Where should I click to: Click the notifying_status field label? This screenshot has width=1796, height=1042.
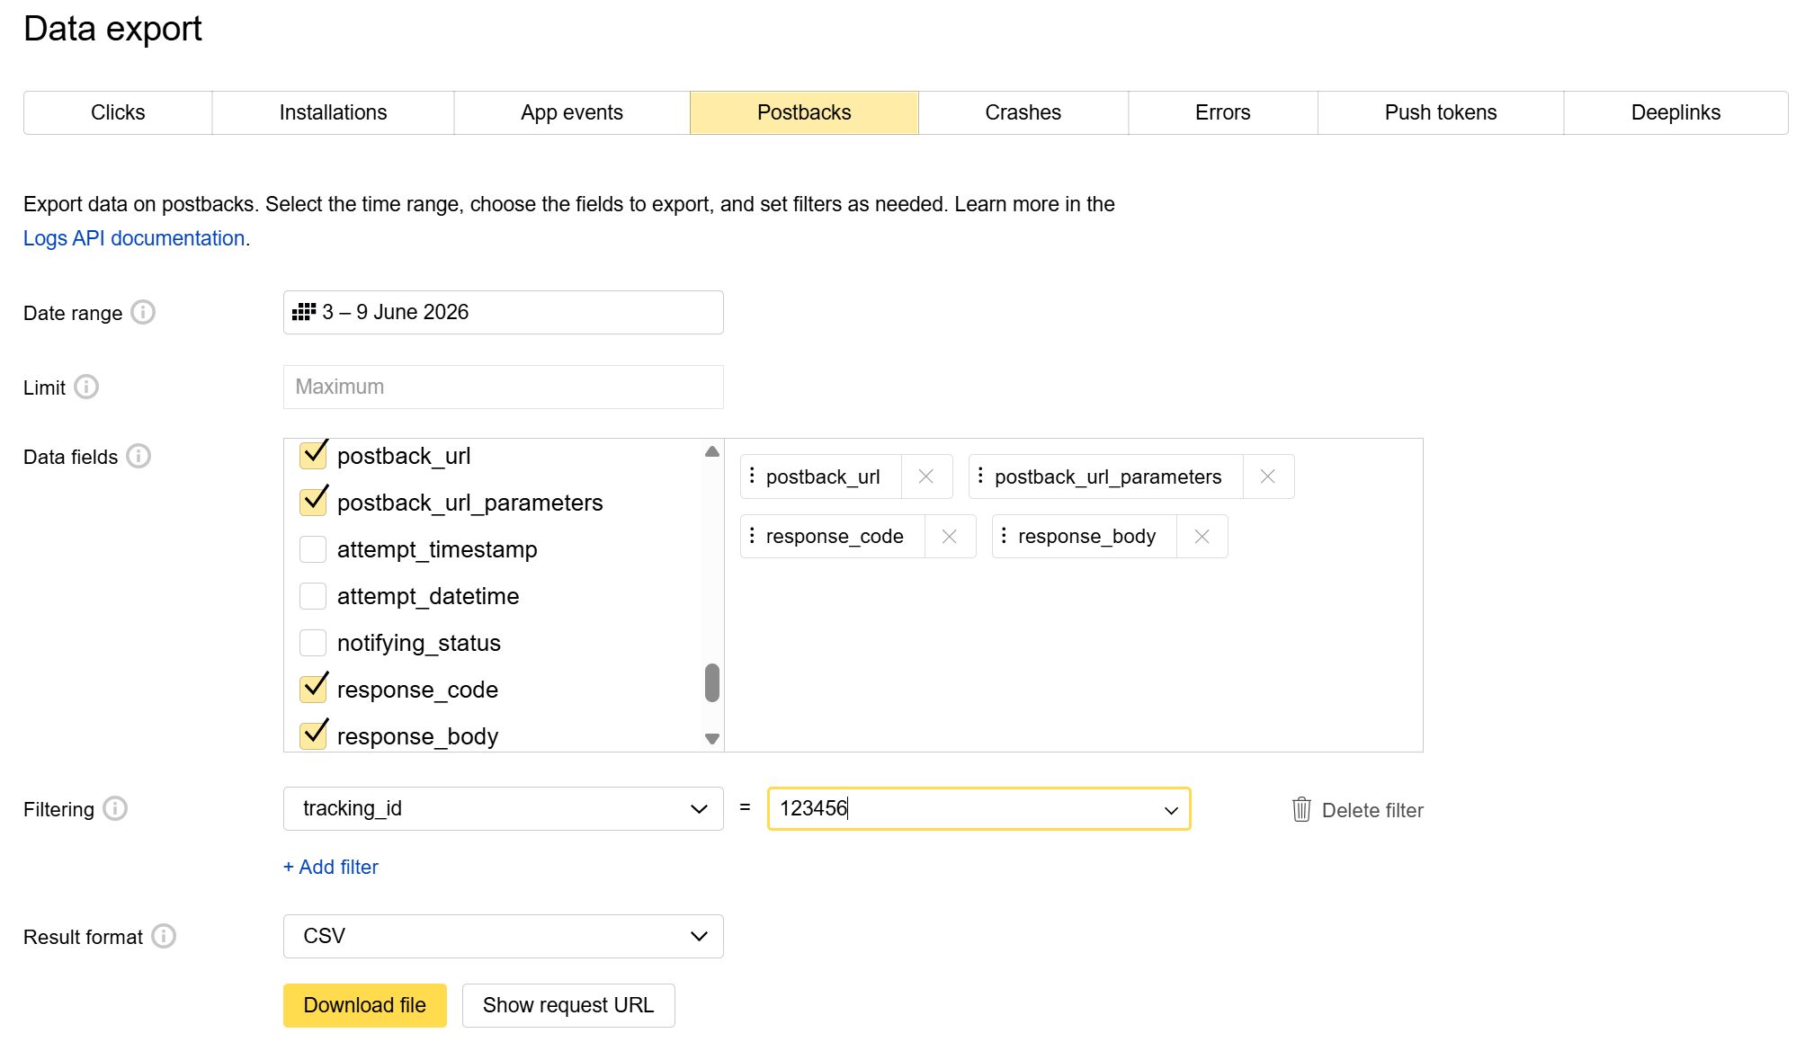click(419, 643)
